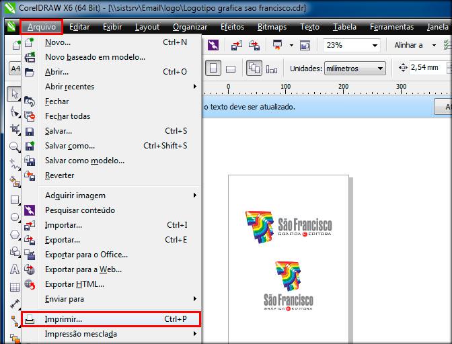Select landscape page orientation
Screen dimensions: 452x344
point(231,69)
